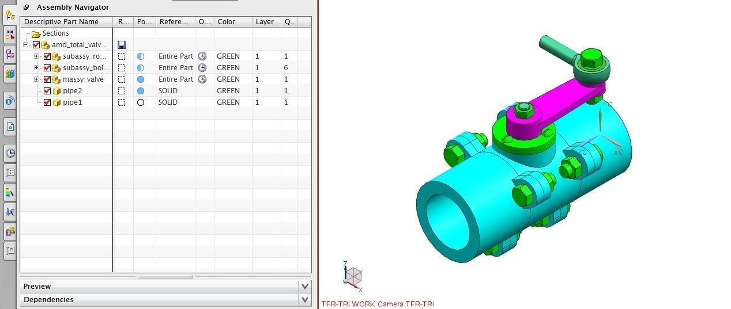Open the Roles sidebar icon
This screenshot has height=309, width=731.
pyautogui.click(x=10, y=231)
